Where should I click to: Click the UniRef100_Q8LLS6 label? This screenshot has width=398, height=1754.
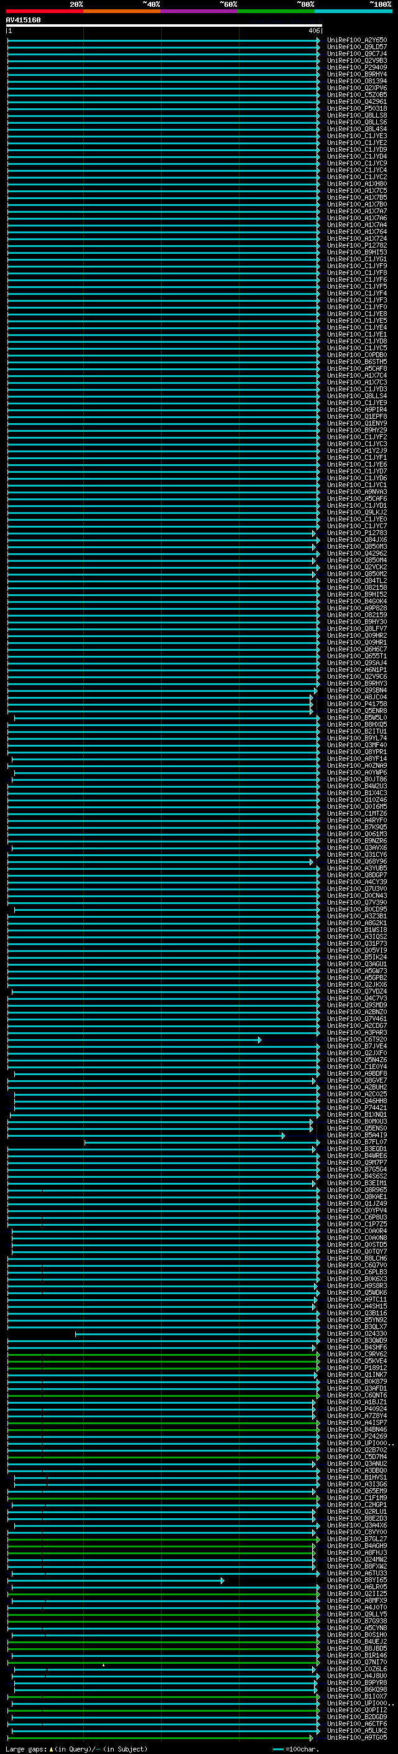[x=357, y=123]
